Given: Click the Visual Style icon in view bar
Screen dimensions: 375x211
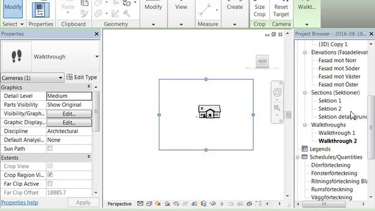Looking at the screenshot, I should [149, 204].
